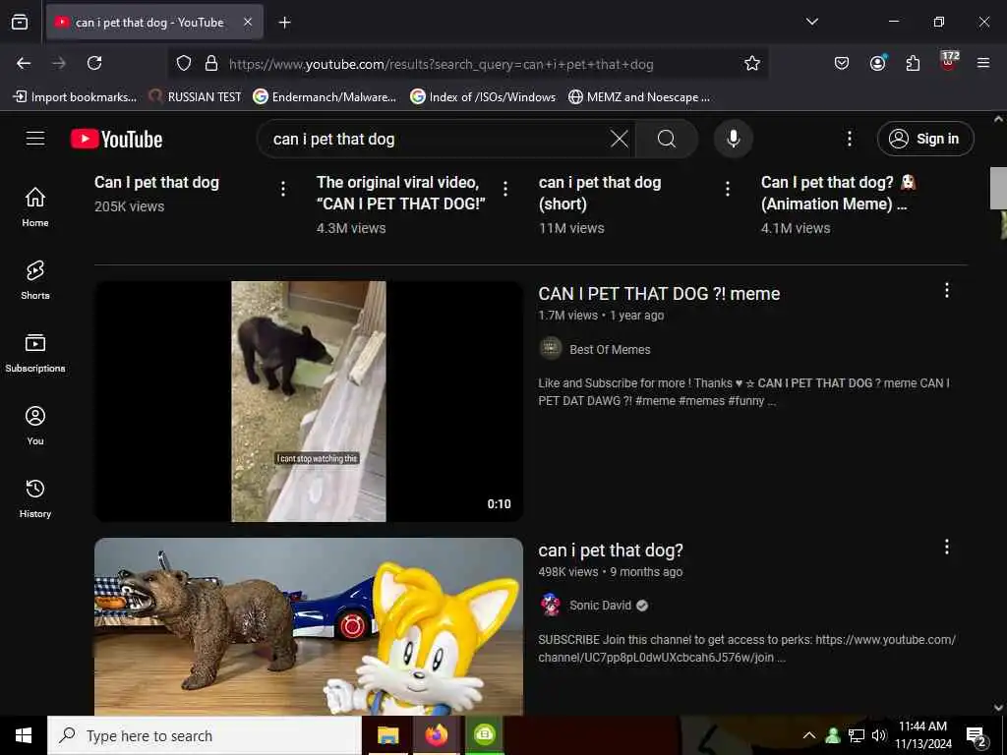Open File Explorer from taskbar
This screenshot has height=755, width=1007.
point(387,735)
